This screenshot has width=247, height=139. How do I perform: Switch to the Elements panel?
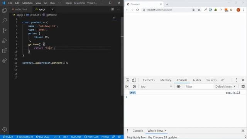click(x=149, y=80)
